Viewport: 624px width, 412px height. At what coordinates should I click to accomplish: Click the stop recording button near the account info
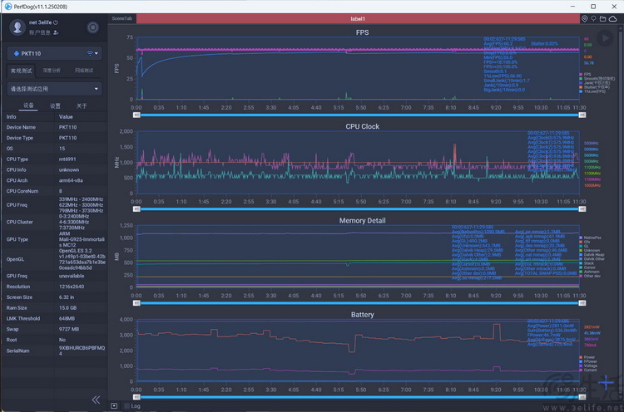point(92,27)
